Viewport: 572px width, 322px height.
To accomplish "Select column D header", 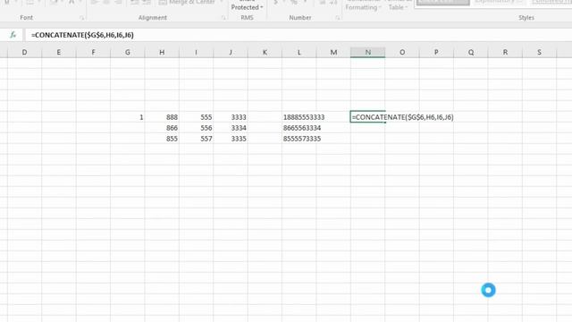I will click(24, 52).
